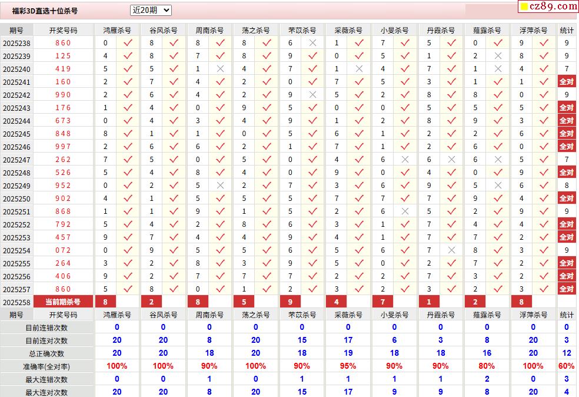Click the 丹霞杀号 header in the lower header row

coord(441,315)
